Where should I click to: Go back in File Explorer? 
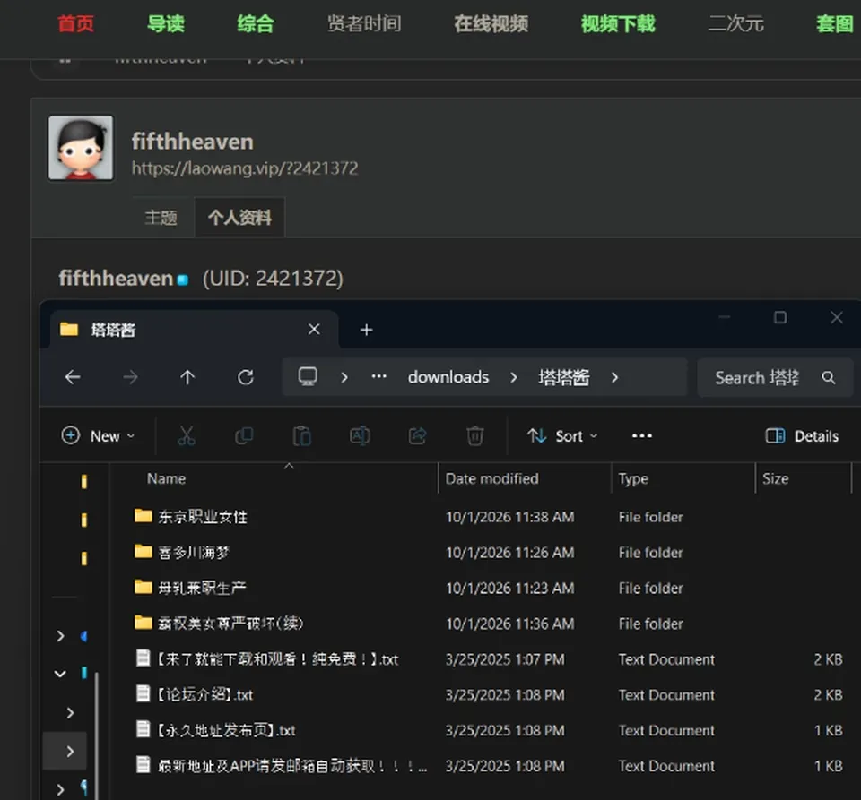pos(73,377)
